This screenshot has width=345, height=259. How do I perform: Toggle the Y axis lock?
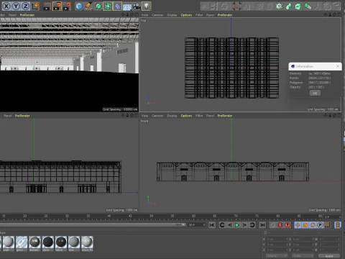click(x=16, y=6)
